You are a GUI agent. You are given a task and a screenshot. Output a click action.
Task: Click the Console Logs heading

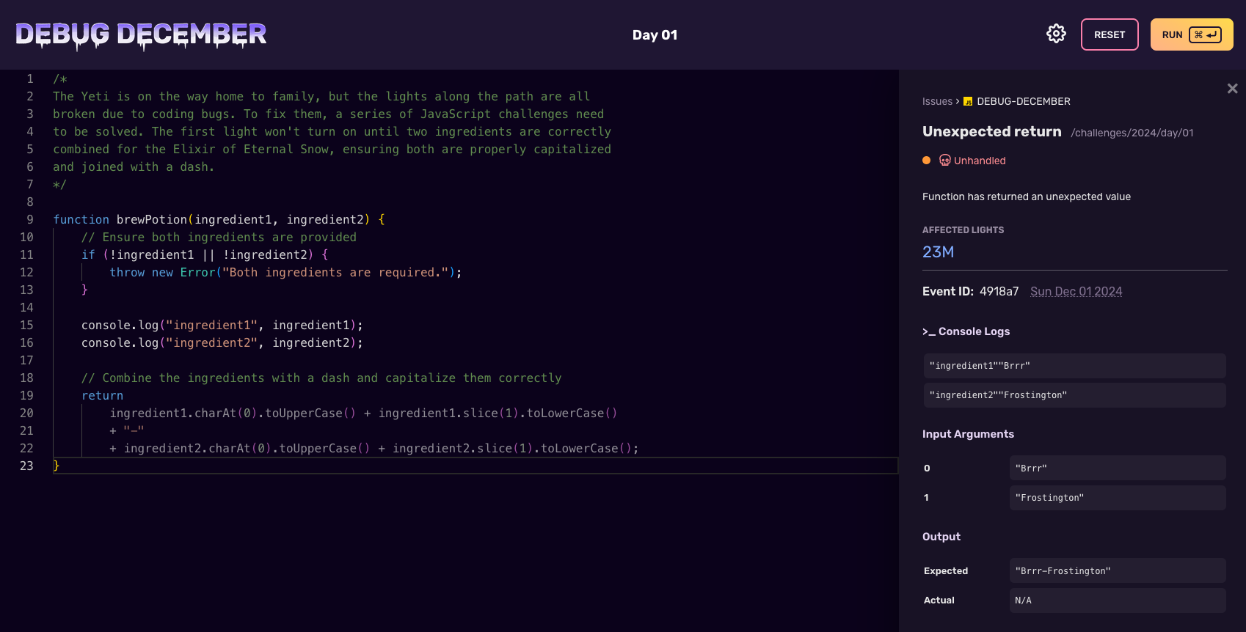966,331
